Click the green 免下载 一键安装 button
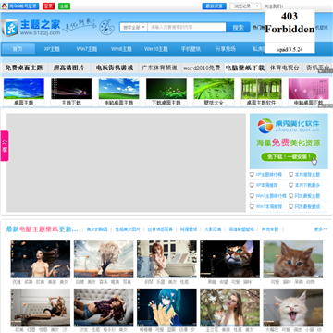Screen dimensions: 333x333 pyautogui.click(x=289, y=157)
